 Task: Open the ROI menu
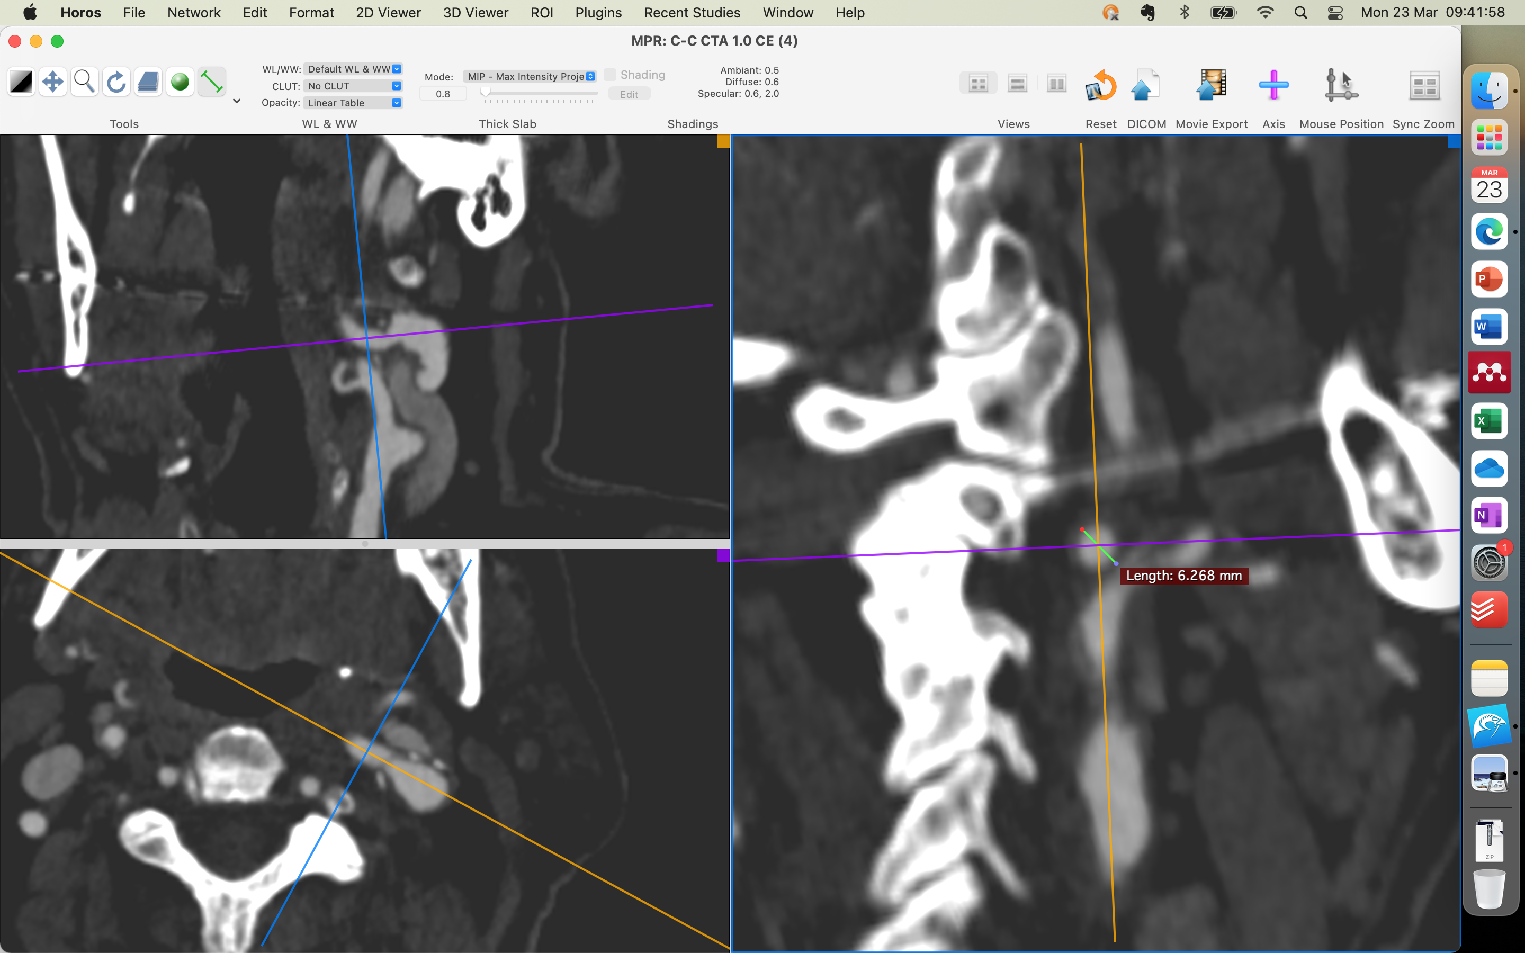pyautogui.click(x=541, y=13)
